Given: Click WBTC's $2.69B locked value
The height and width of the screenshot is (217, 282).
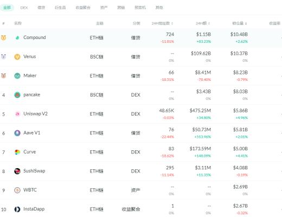Looking at the screenshot, I should [240, 187].
